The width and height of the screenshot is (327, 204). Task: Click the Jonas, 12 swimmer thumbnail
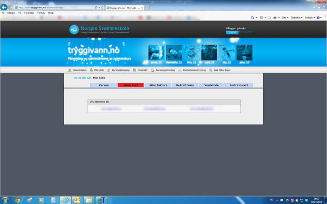(156, 52)
